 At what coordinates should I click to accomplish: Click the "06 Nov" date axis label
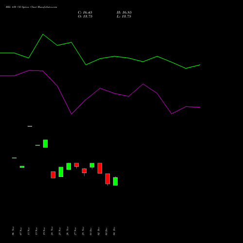coord(13,231)
